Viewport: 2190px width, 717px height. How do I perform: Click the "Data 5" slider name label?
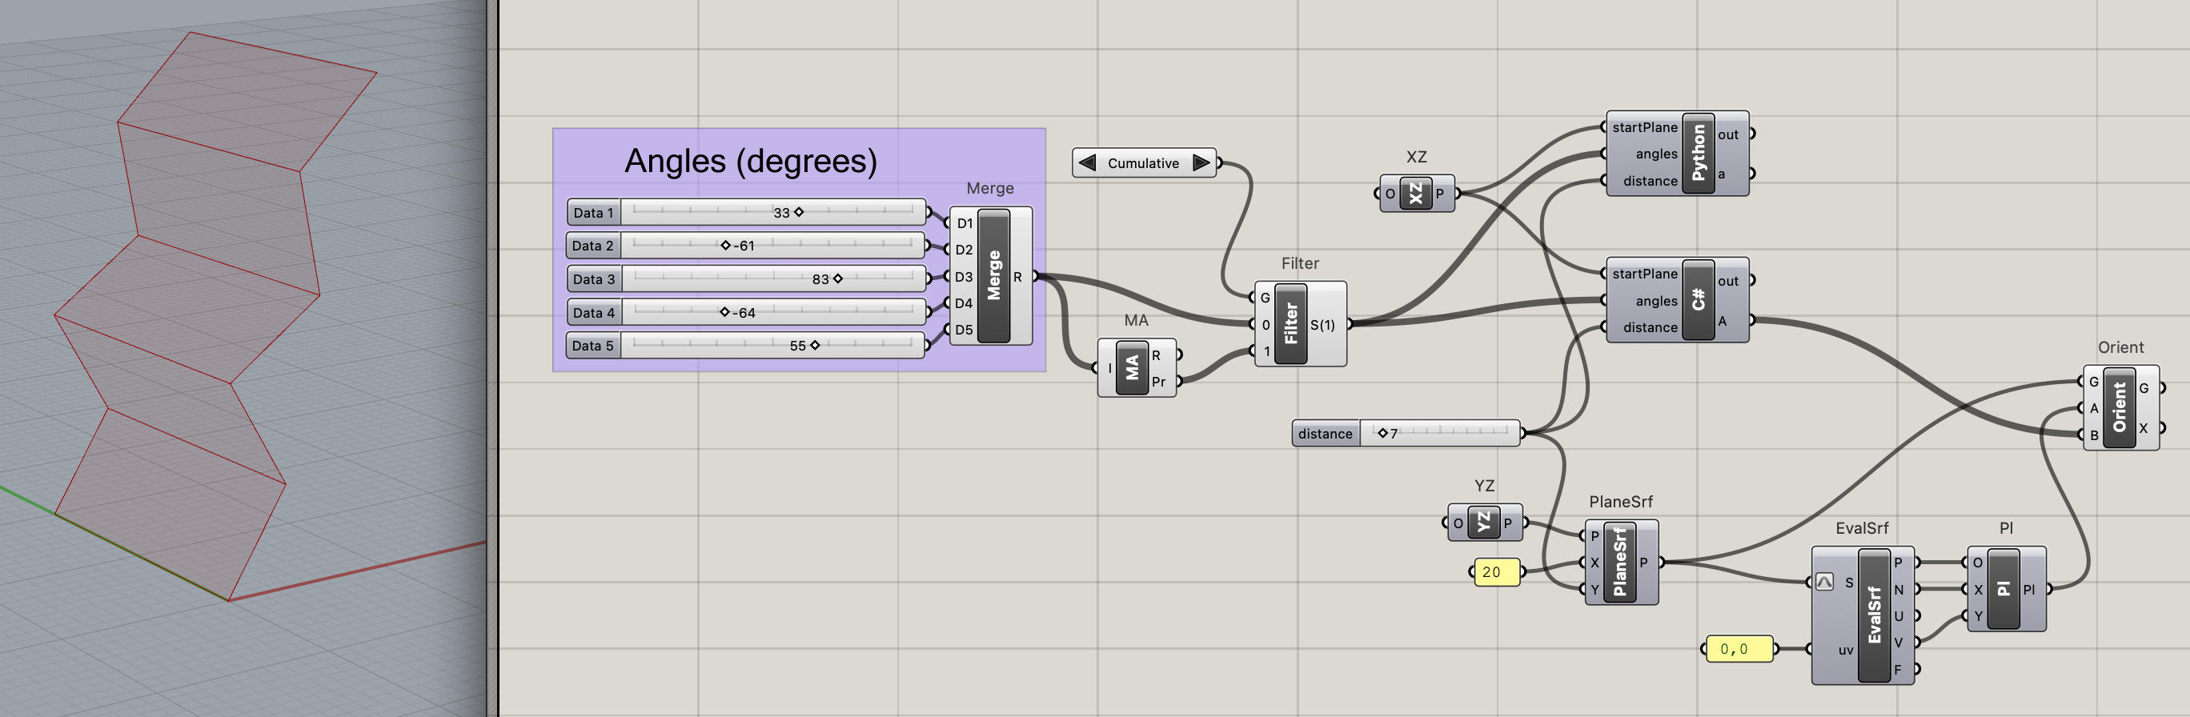(593, 345)
